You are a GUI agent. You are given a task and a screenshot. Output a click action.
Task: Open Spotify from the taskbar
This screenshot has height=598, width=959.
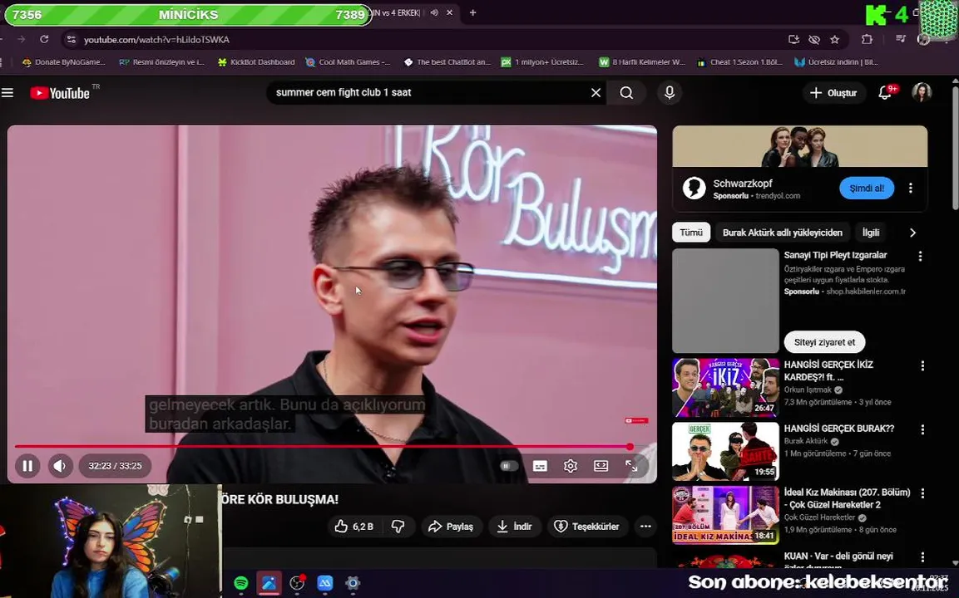(241, 583)
